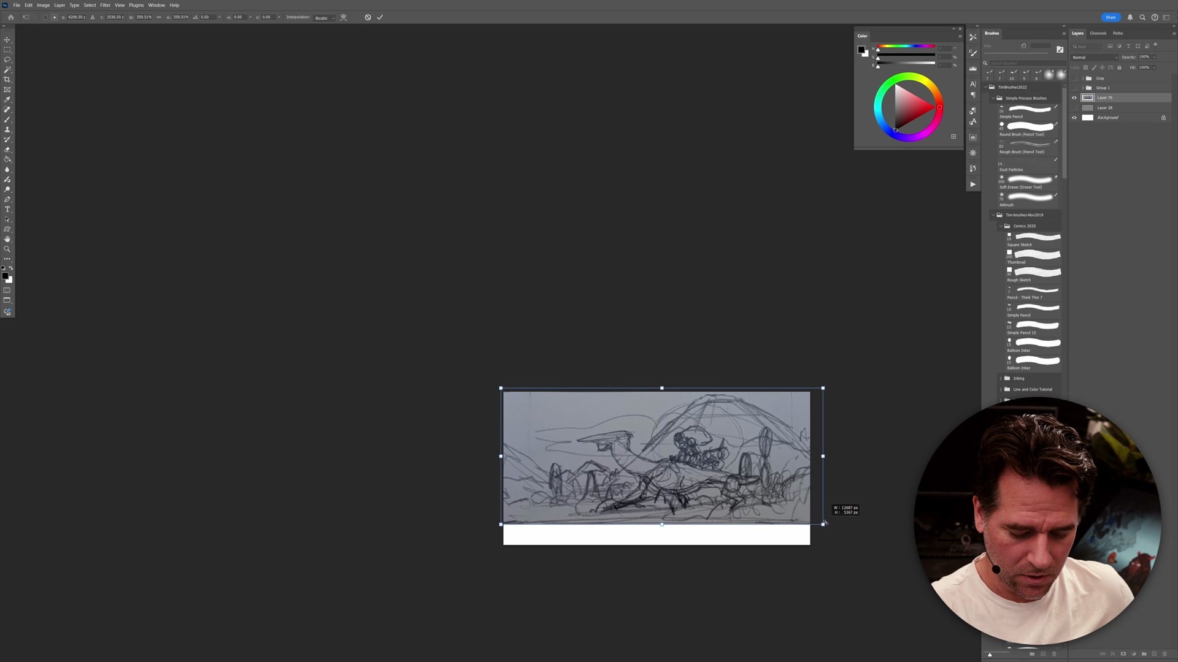
Task: Hide the Layer 76 visibility eye
Action: [1074, 97]
